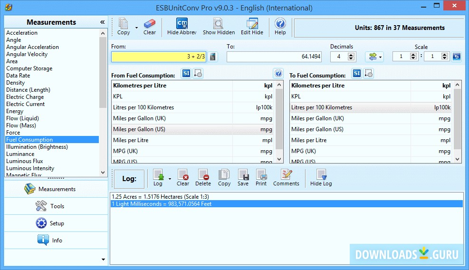Click the help icon above From units list
The height and width of the screenshot is (270, 469).
coord(278,73)
